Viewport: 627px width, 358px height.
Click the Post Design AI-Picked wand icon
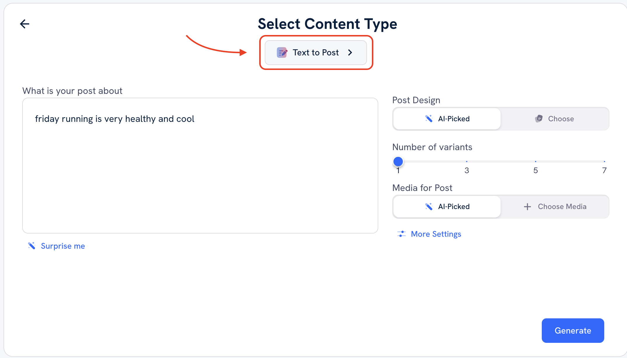(429, 119)
